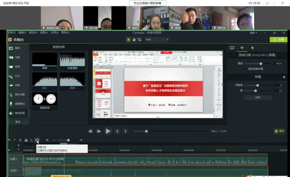This screenshot has height=177, width=290.
Task: Click the gain 100% value field
Action: coord(278,64)
